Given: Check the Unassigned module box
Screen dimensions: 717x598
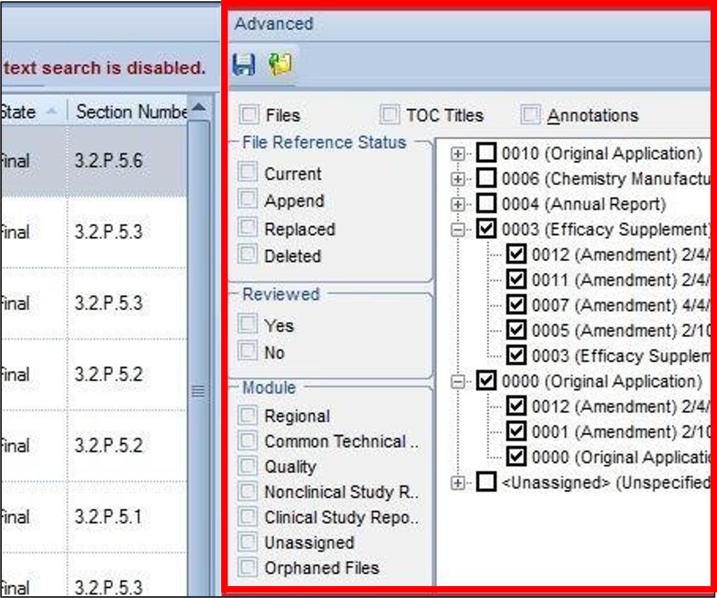Looking at the screenshot, I should pos(248,542).
